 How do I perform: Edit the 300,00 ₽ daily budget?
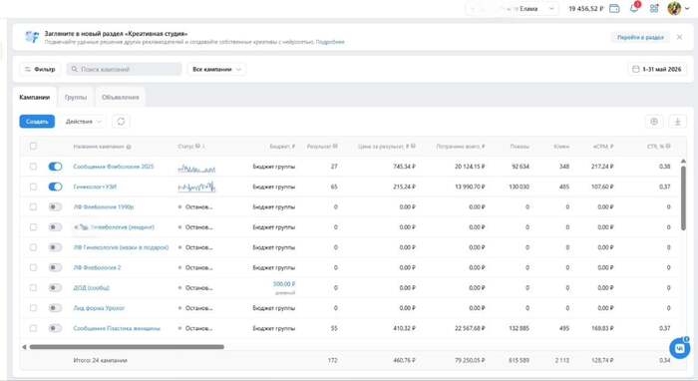click(284, 284)
